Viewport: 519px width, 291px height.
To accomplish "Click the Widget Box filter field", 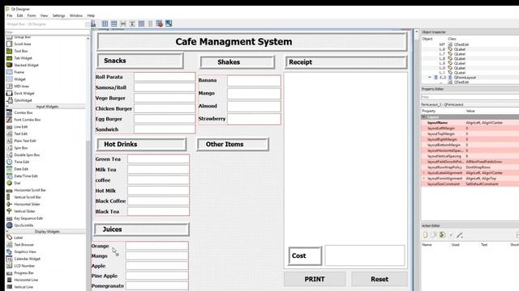I will click(x=47, y=32).
